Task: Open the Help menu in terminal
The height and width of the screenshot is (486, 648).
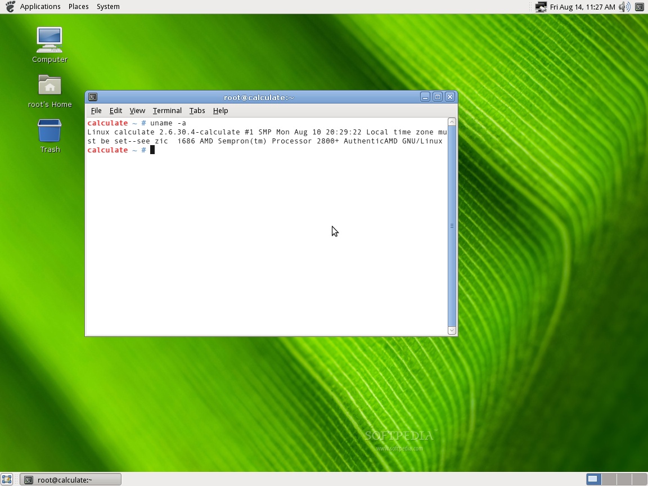Action: pyautogui.click(x=220, y=110)
